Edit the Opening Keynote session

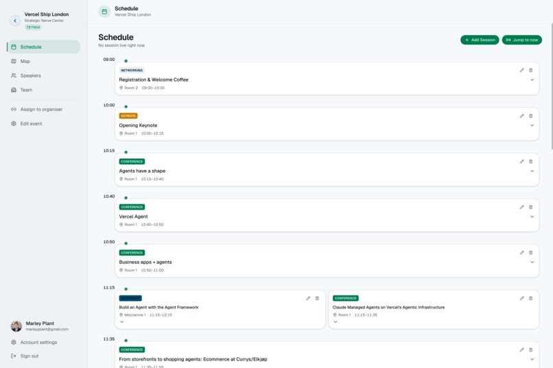tap(521, 116)
